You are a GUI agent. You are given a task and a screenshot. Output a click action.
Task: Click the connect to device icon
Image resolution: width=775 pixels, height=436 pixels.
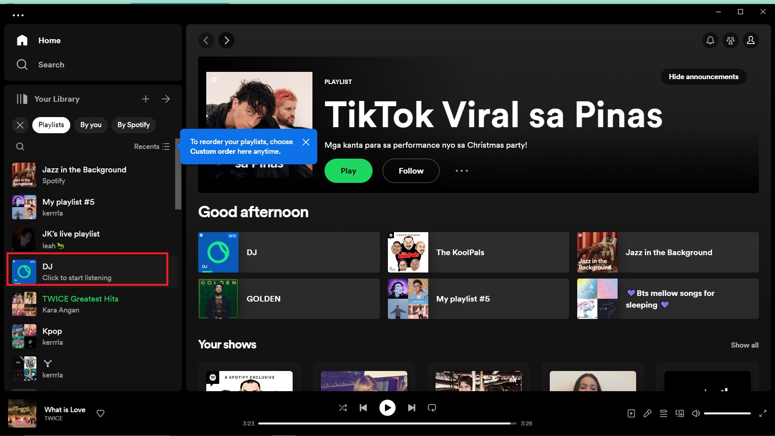pyautogui.click(x=679, y=413)
